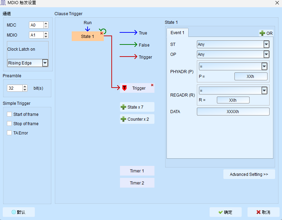Viewport: 282px width, 220px height.
Task: Switch to the Event 1 tab
Action: pyautogui.click(x=177, y=32)
